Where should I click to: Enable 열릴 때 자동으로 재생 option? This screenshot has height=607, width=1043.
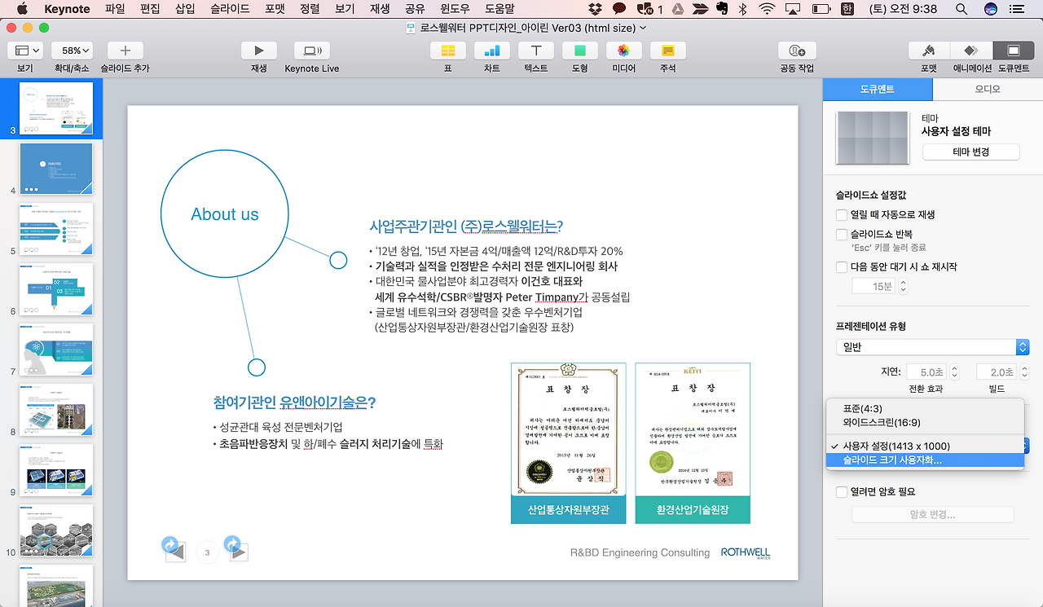pos(840,214)
